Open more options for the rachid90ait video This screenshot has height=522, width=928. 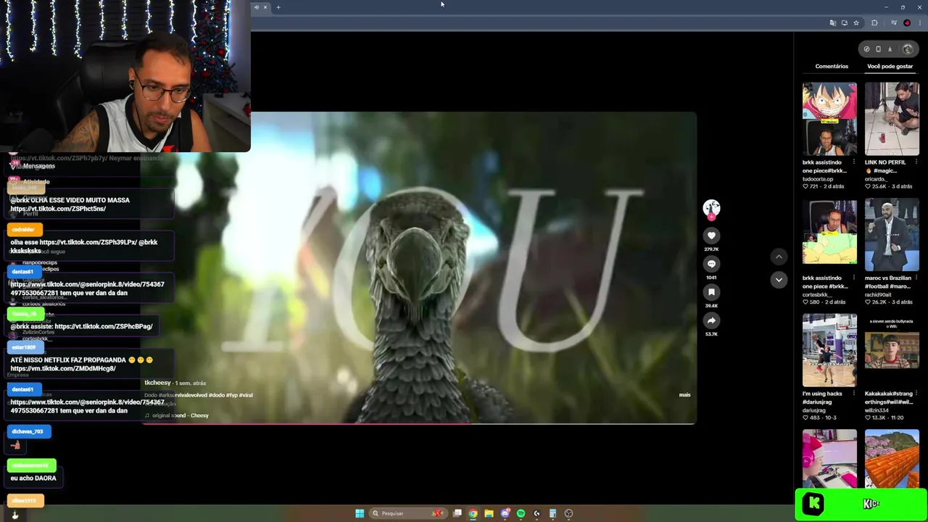click(916, 278)
